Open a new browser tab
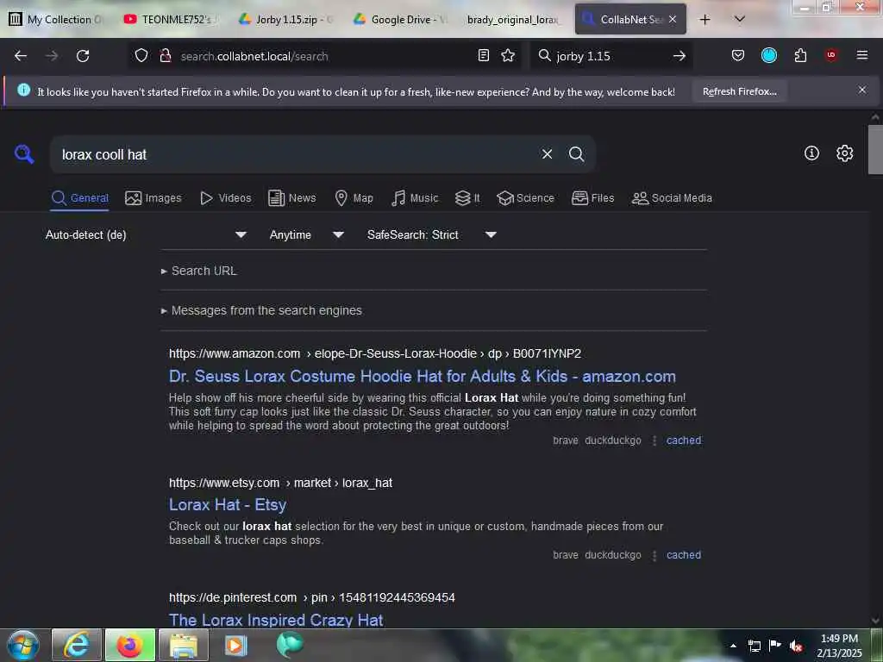 (705, 20)
